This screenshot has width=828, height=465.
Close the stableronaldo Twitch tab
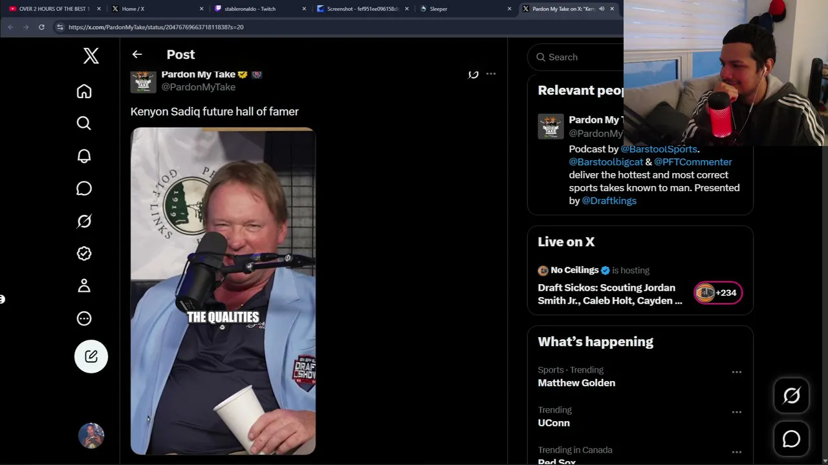tap(303, 9)
